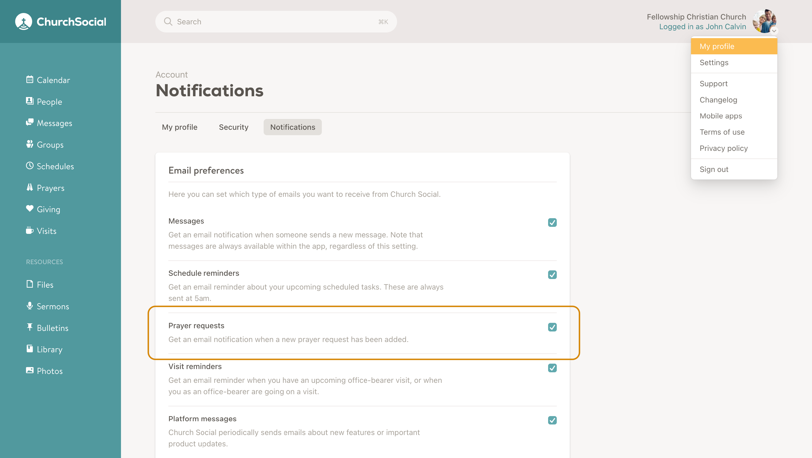Uncheck the Messages email notification checkbox
Image resolution: width=812 pixels, height=458 pixels.
552,223
